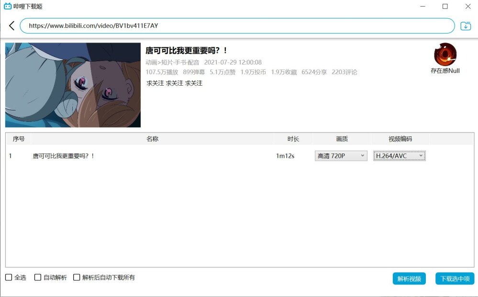Click the bilibili app logo icon
This screenshot has width=478, height=297.
(8, 6)
